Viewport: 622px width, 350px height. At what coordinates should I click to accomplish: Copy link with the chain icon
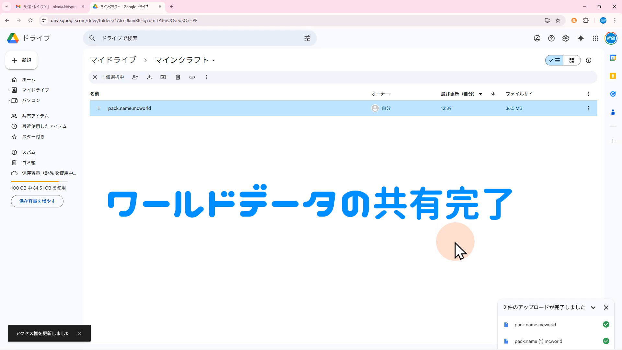[x=192, y=77]
